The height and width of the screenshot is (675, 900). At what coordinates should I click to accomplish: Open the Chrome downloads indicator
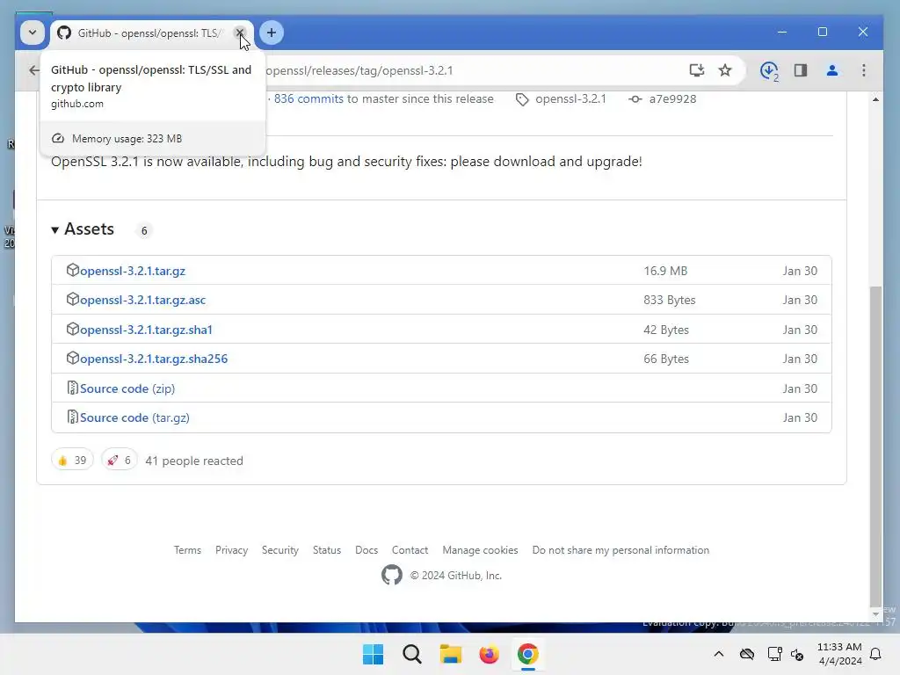click(769, 70)
